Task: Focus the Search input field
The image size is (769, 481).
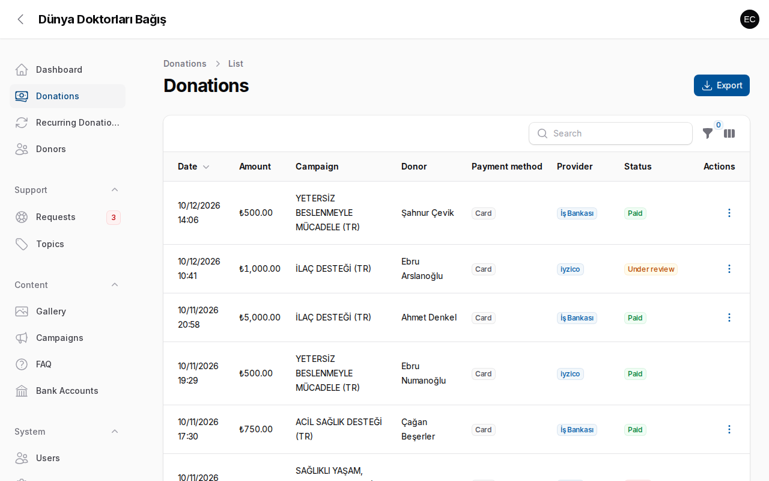Action: pyautogui.click(x=610, y=133)
